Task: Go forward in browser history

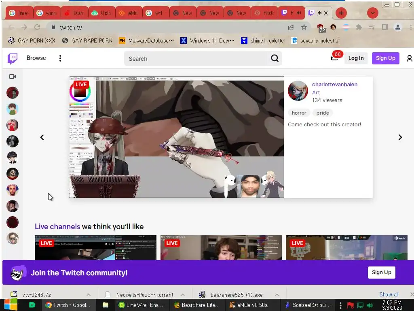Action: pos(24,27)
